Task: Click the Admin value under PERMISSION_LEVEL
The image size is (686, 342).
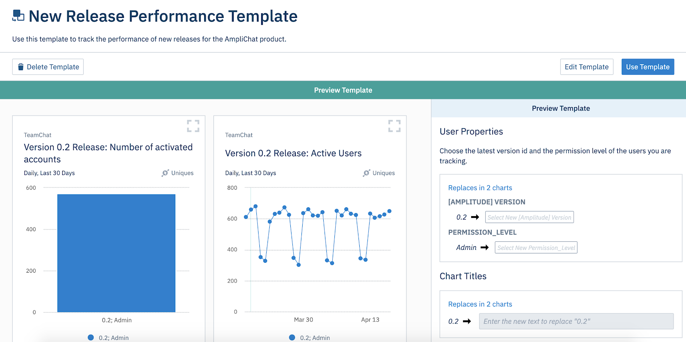Action: [466, 247]
